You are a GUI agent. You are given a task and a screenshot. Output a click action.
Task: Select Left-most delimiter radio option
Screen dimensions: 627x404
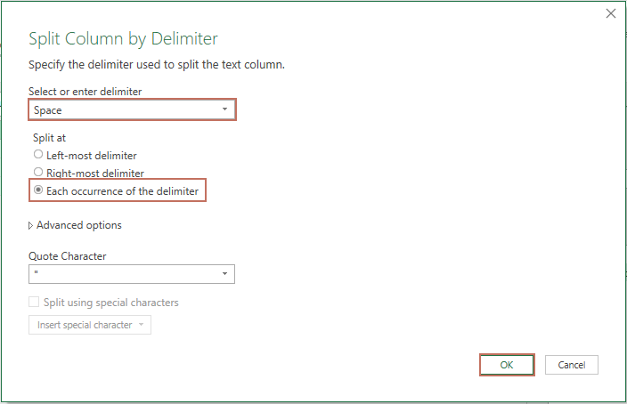point(38,154)
